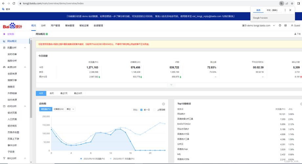Open 趋势分析 in the sidebar
Screen dimensions: 302x164
click(x=12, y=61)
